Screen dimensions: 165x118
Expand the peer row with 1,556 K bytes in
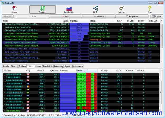4,83
